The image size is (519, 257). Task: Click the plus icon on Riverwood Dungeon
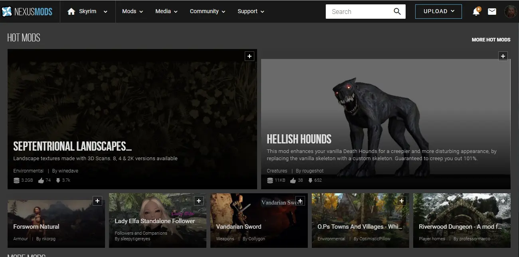click(503, 201)
